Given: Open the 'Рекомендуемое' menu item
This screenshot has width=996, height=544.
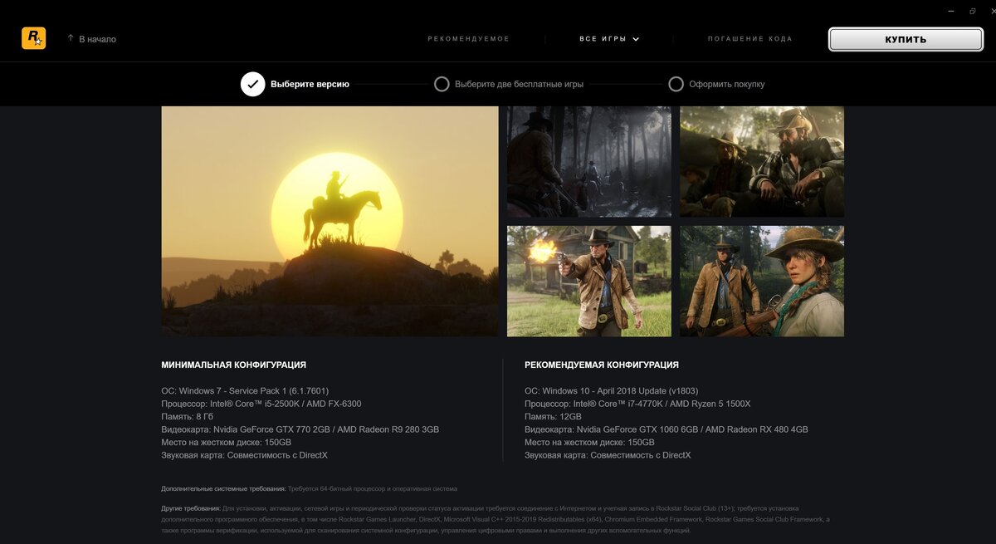Looking at the screenshot, I should click(468, 39).
